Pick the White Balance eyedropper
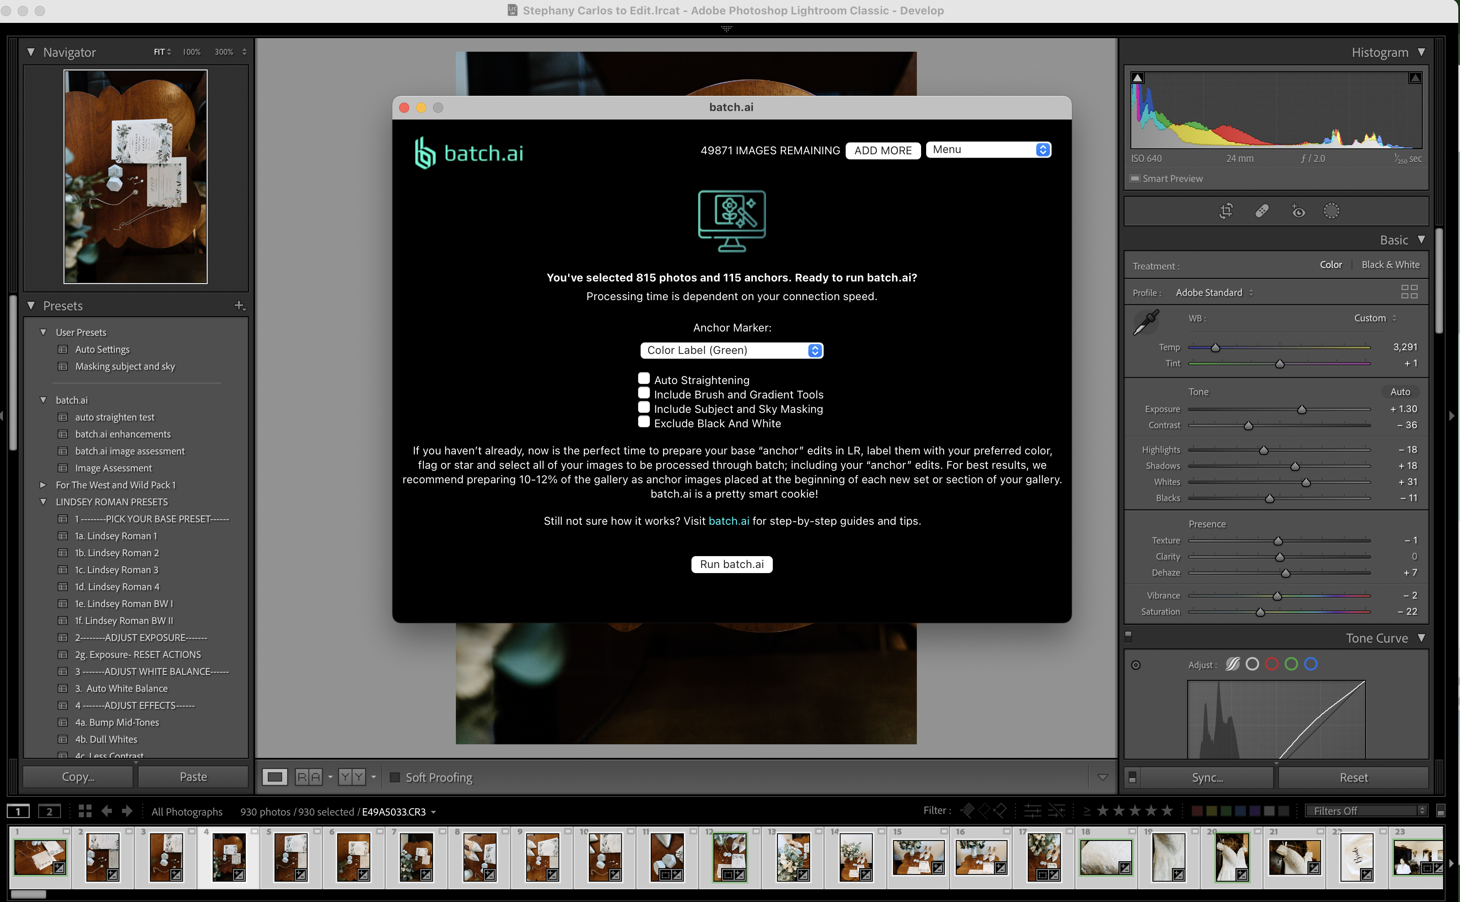 click(x=1146, y=323)
